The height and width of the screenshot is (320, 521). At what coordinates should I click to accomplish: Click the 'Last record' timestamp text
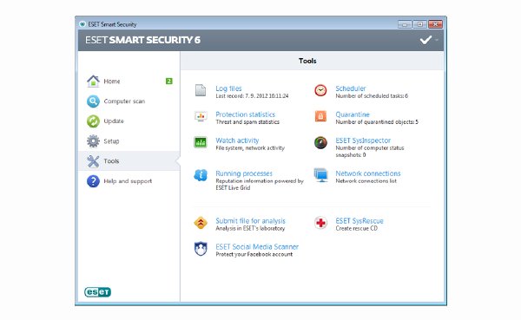coord(252,96)
